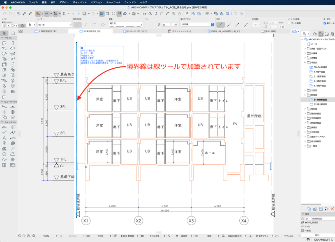Select the Lamp tool in toolbox
335x242 pixels.
coord(13,86)
